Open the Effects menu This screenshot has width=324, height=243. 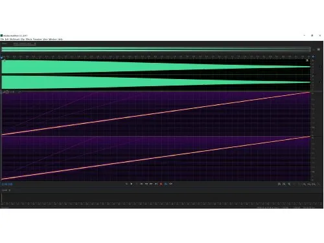pos(29,39)
